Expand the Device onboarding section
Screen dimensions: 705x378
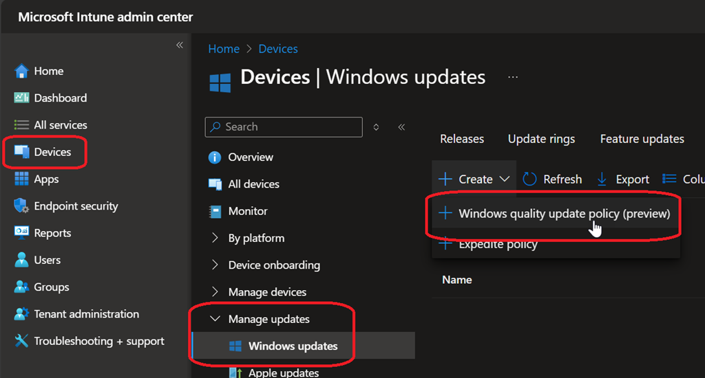tap(215, 265)
